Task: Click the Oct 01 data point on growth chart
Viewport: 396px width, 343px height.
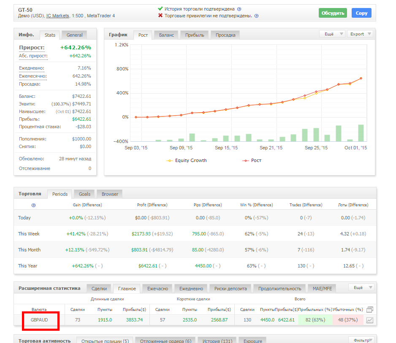Action: [361, 78]
